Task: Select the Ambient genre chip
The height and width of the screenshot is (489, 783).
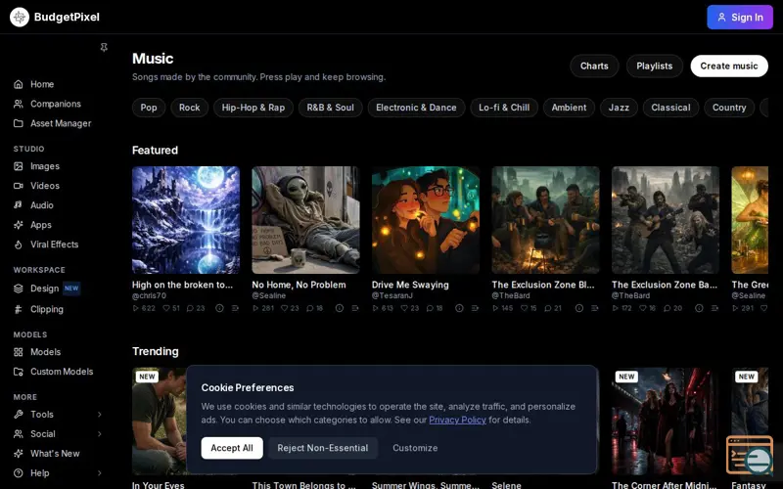Action: click(x=569, y=108)
